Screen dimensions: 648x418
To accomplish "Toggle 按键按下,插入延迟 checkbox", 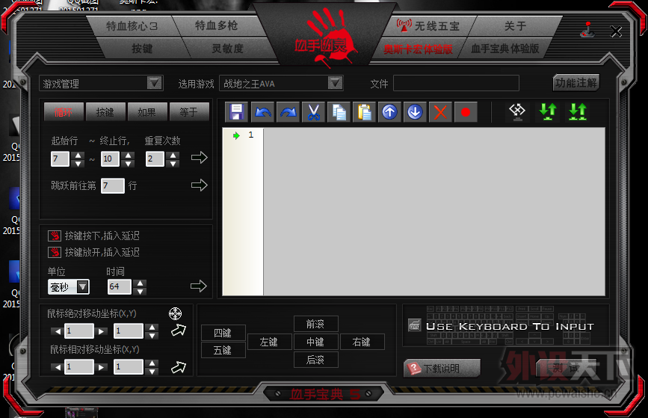I will point(54,236).
